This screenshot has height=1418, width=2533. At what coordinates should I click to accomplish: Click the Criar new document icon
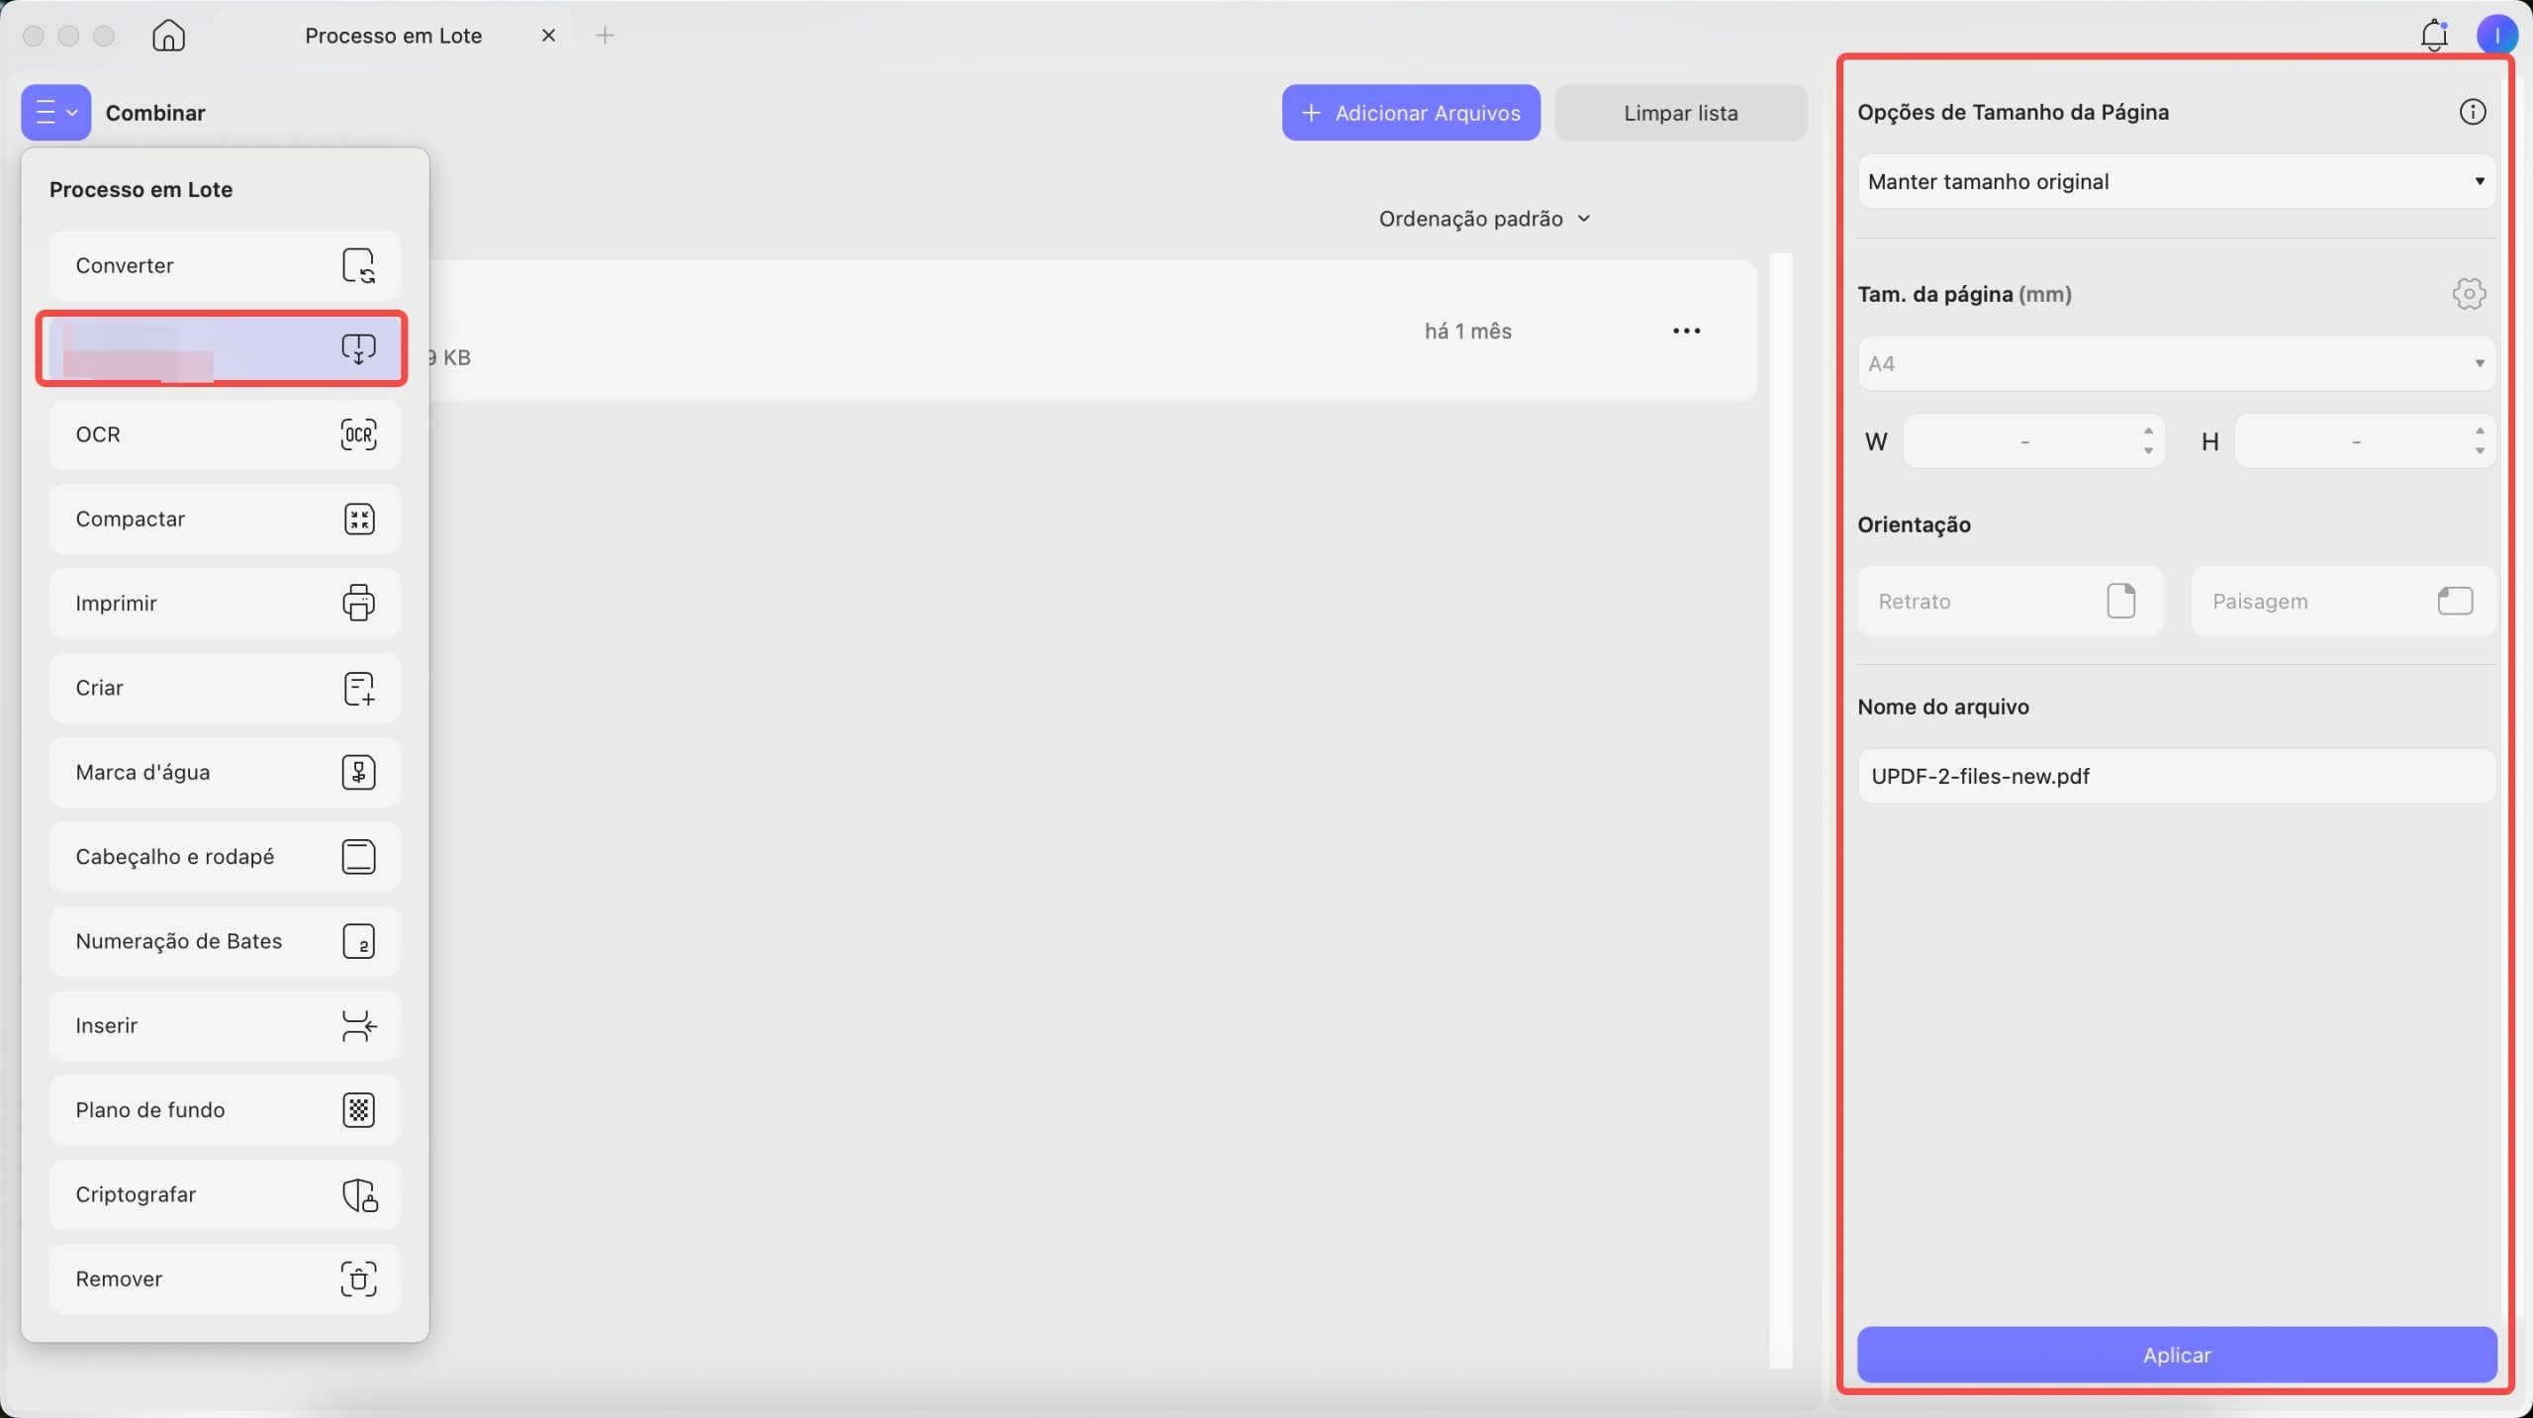[358, 688]
